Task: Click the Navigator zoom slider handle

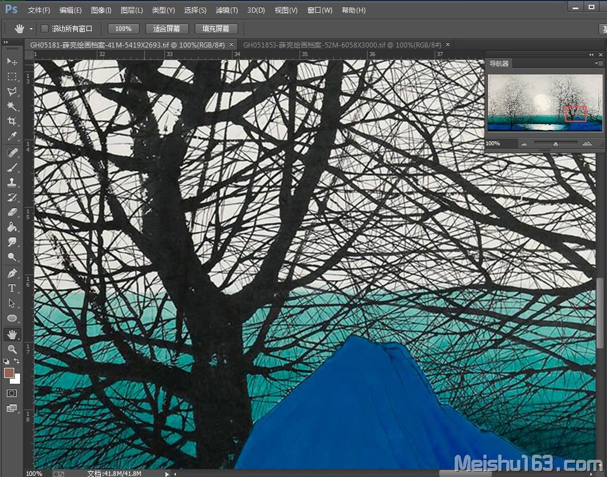Action: 555,144
